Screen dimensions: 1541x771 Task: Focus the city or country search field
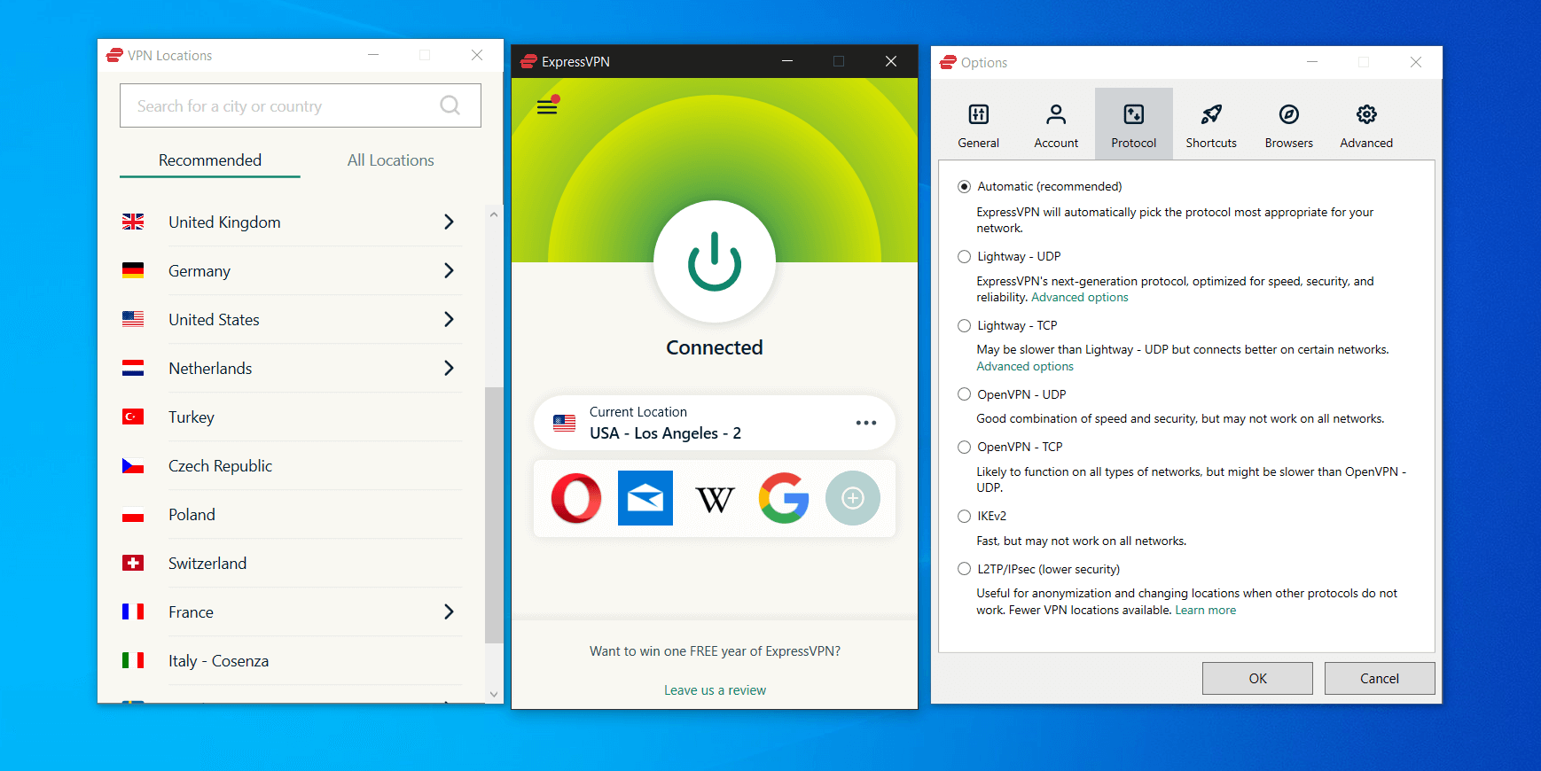[301, 105]
